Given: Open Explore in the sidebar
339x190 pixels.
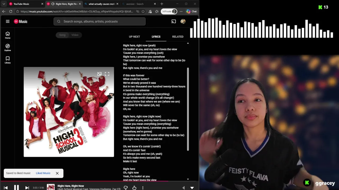Looking at the screenshot, I should tap(8, 47).
